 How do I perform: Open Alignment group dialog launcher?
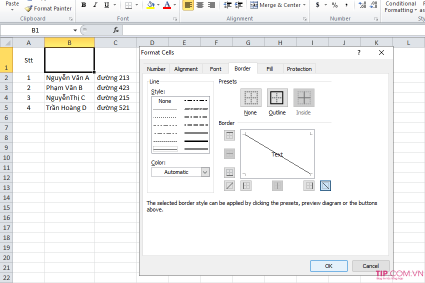coord(305,18)
